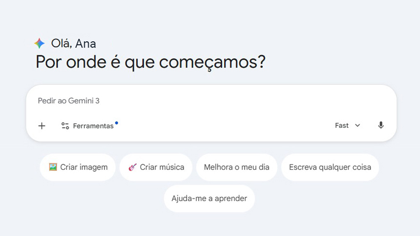Open the Fast model selector dropdown
This screenshot has height=236, width=420.
click(347, 125)
